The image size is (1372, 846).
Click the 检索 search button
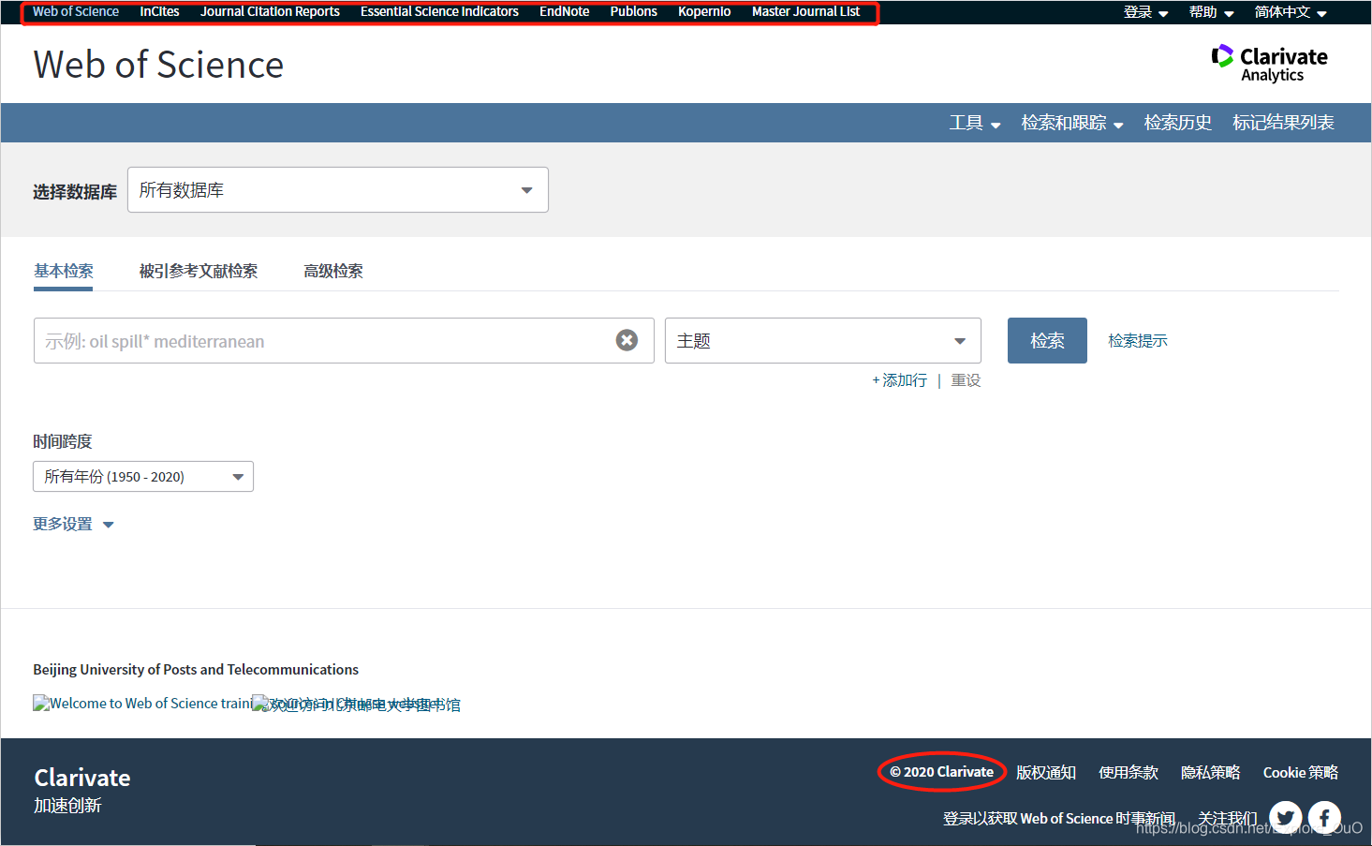[1047, 340]
